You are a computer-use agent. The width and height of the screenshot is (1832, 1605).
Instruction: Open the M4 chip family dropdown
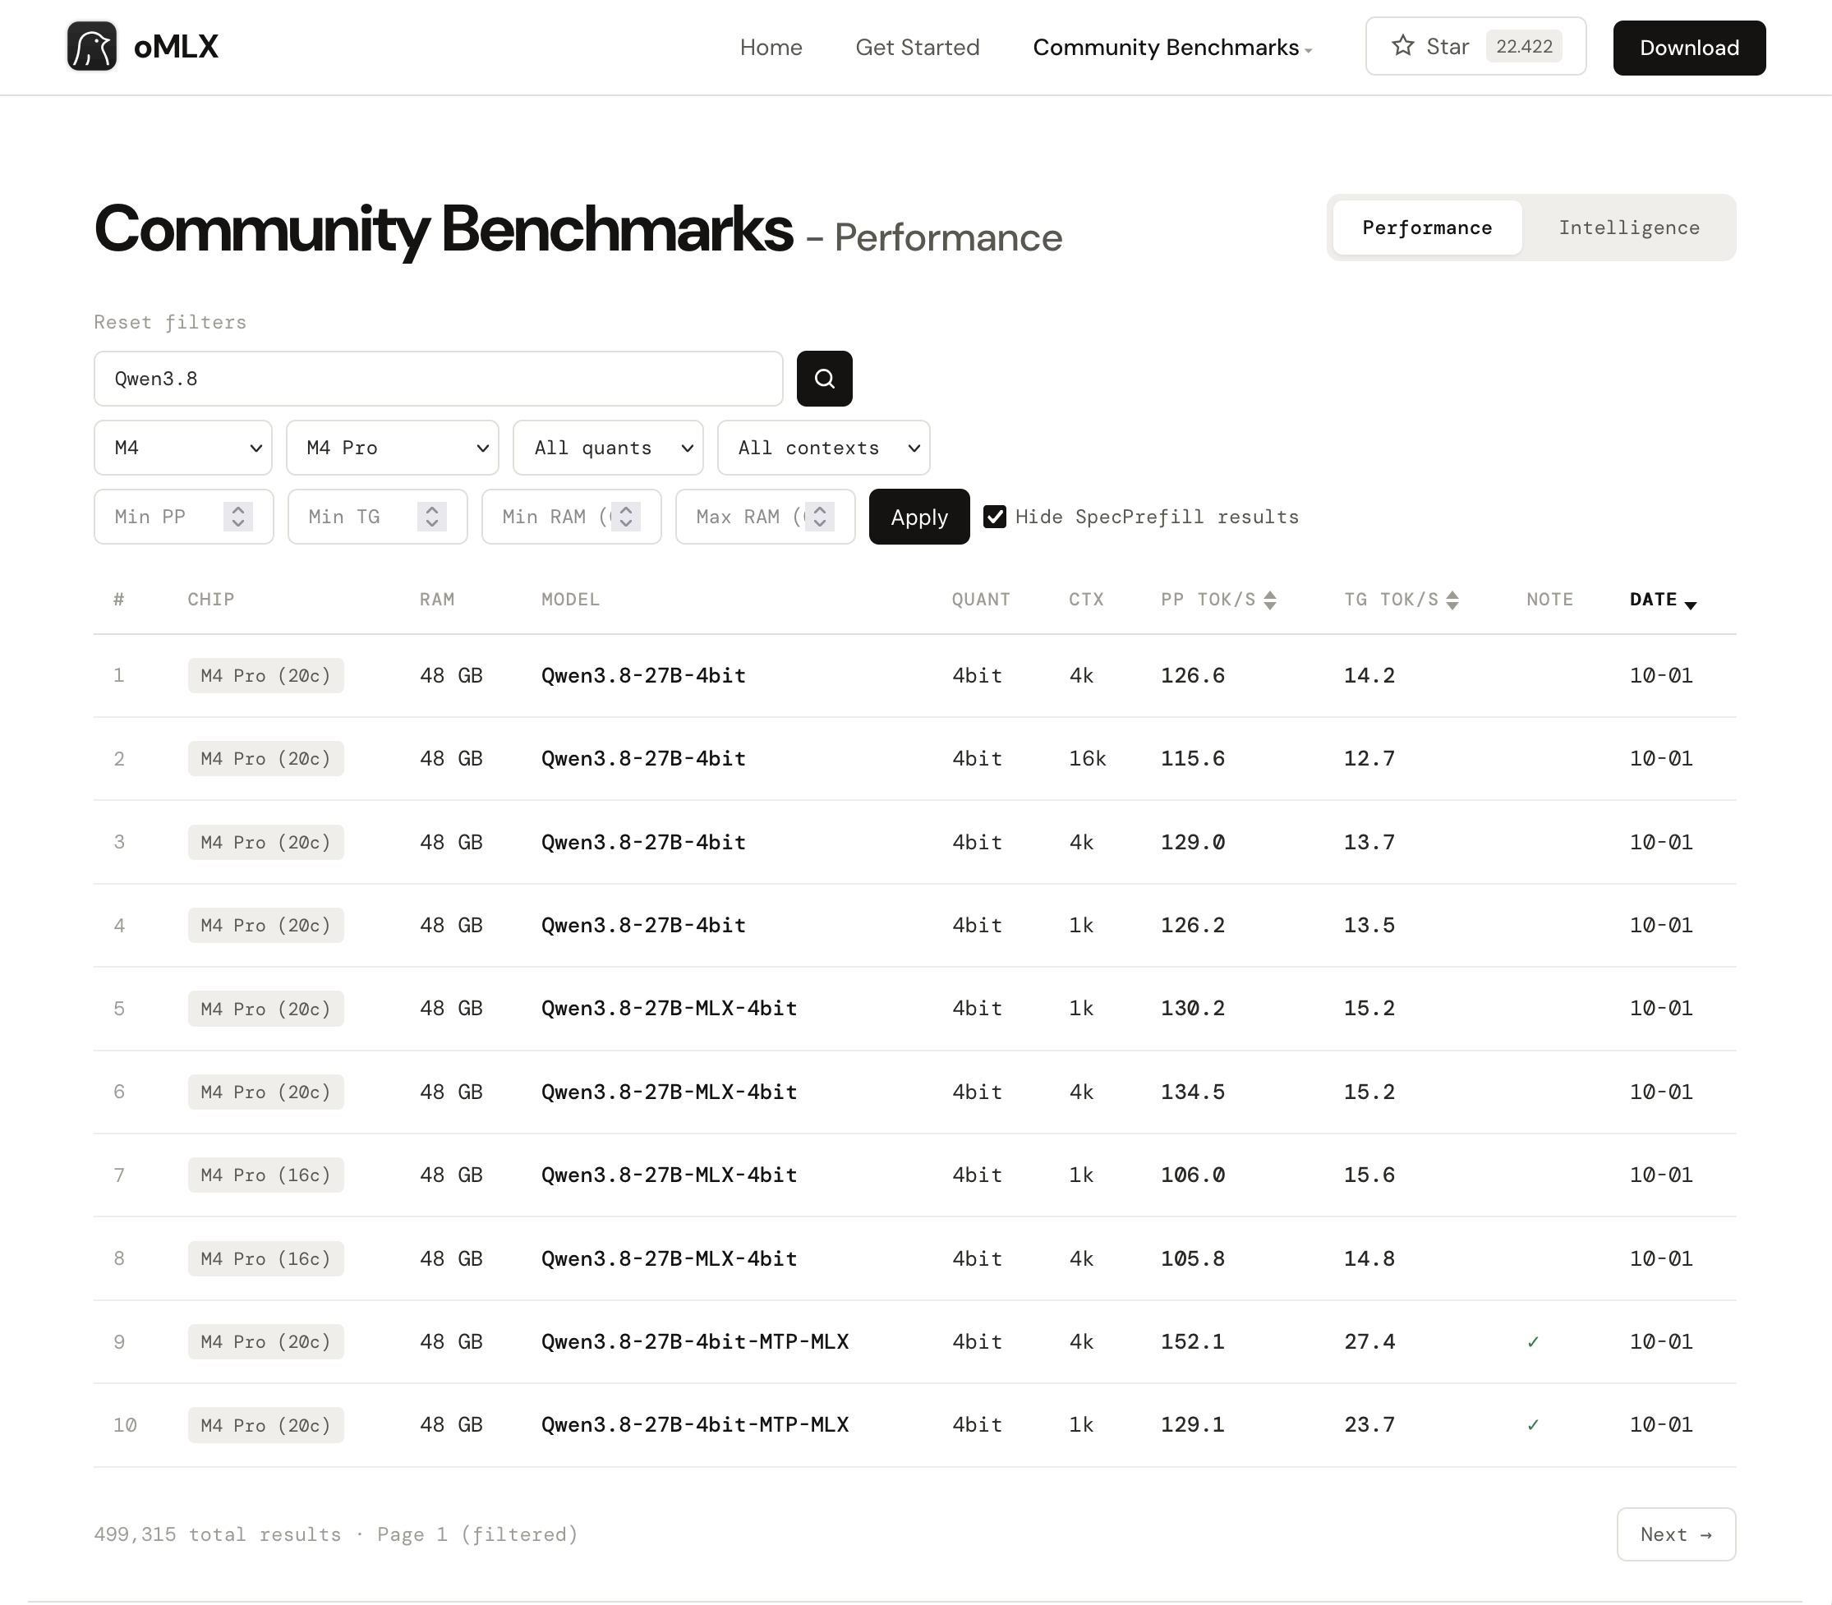182,448
